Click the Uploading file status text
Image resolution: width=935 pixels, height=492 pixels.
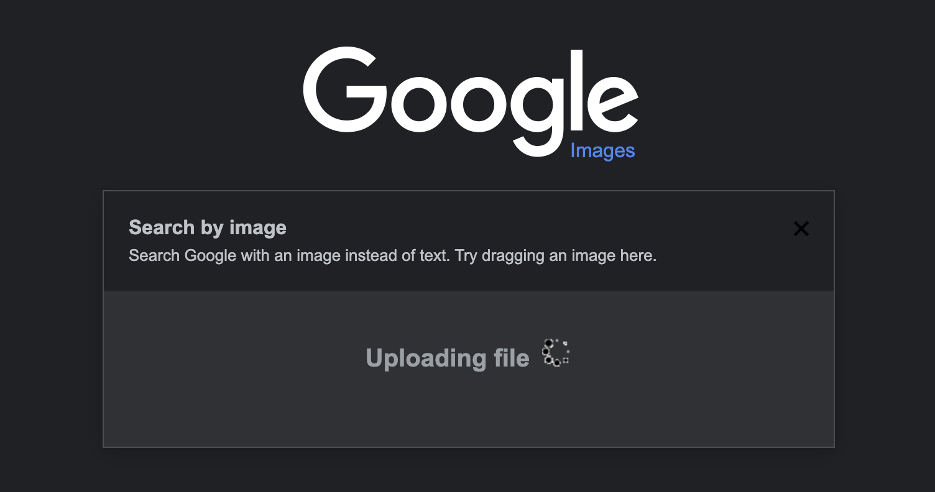(x=447, y=358)
